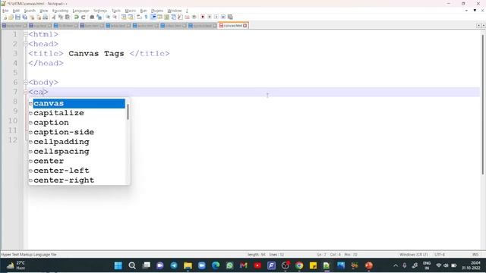Open the Settings menu
Screen dimensions: 486x273
pyautogui.click(x=100, y=11)
